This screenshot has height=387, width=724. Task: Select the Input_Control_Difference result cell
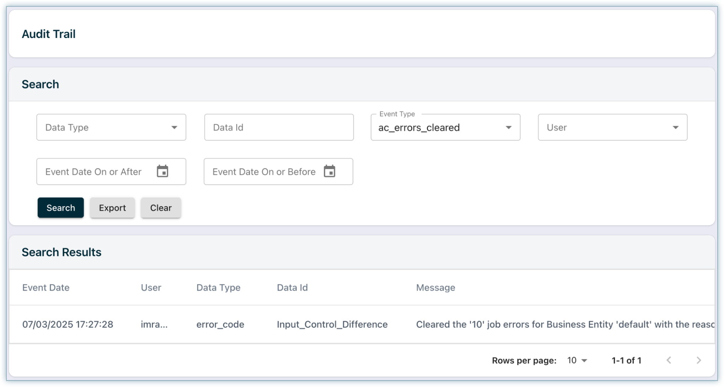[x=332, y=324]
